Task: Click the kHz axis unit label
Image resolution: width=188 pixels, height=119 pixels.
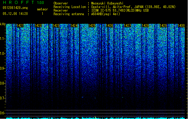Action: [x=3, y=24]
